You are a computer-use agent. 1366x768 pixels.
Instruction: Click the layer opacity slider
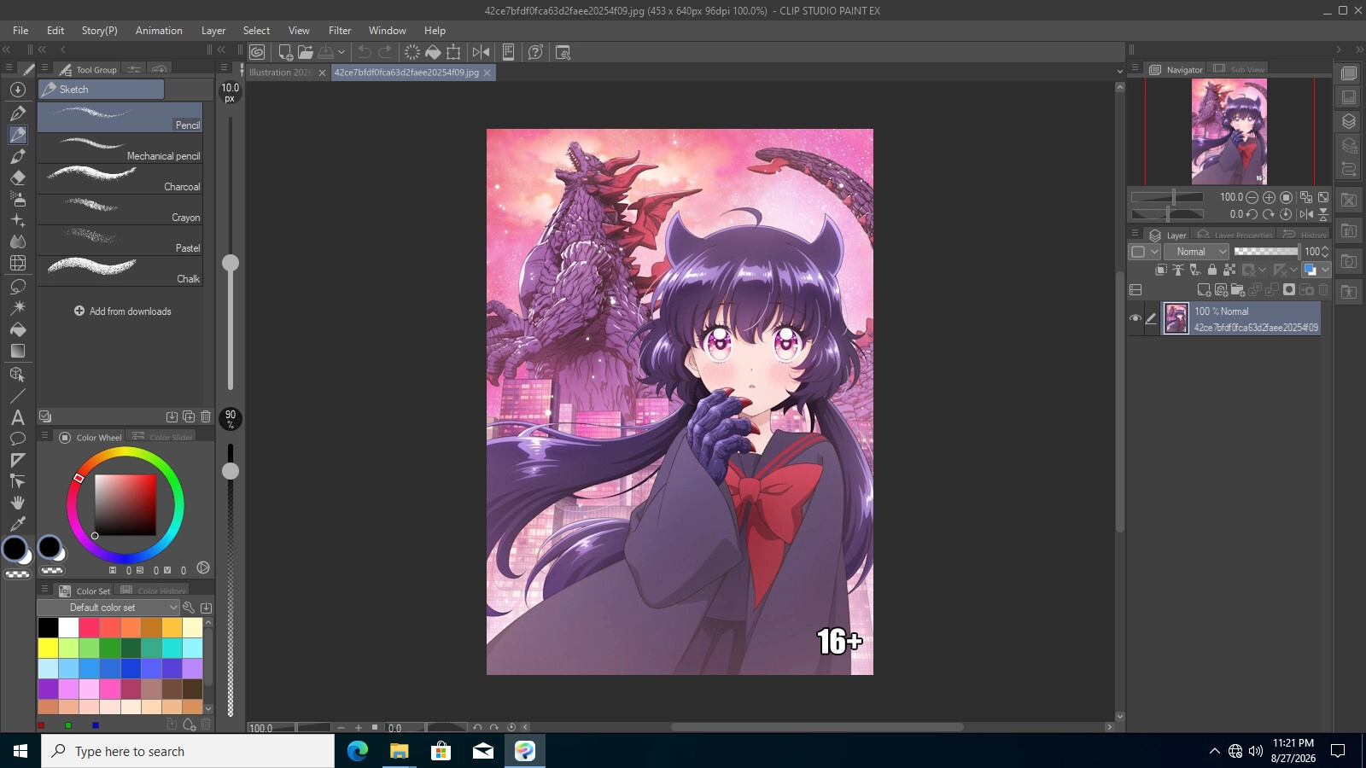point(1266,252)
